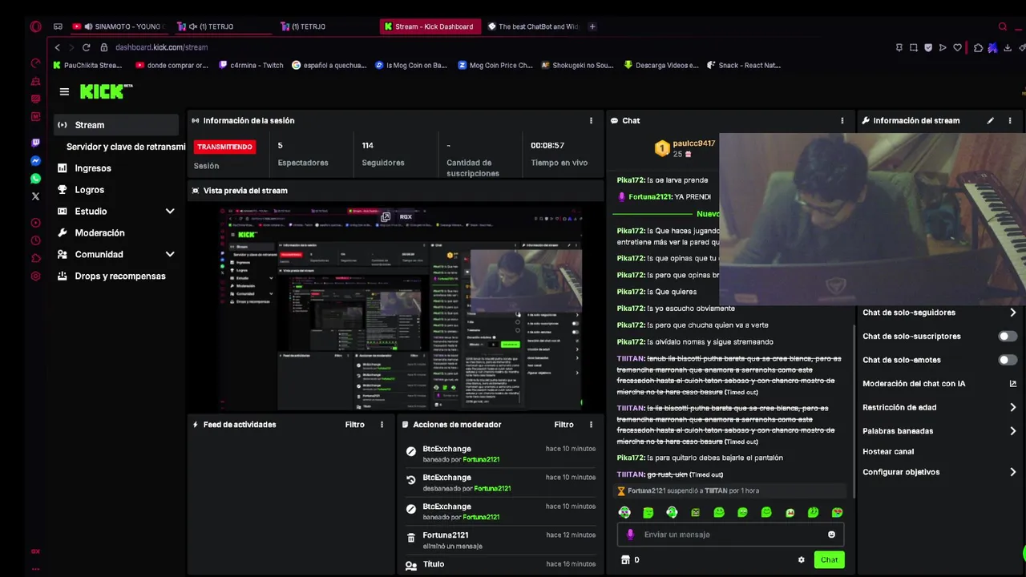This screenshot has height=577, width=1026.
Task: Click the shop icon below the message box
Action: coord(626,560)
